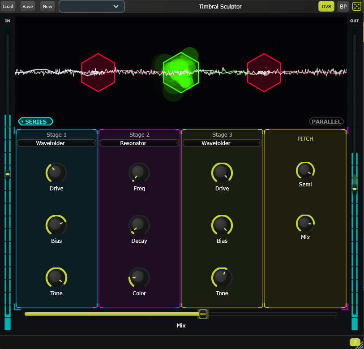The width and height of the screenshot is (364, 349).
Task: Open the Stage 1 Wavefolder type dropdown
Action: click(x=56, y=142)
